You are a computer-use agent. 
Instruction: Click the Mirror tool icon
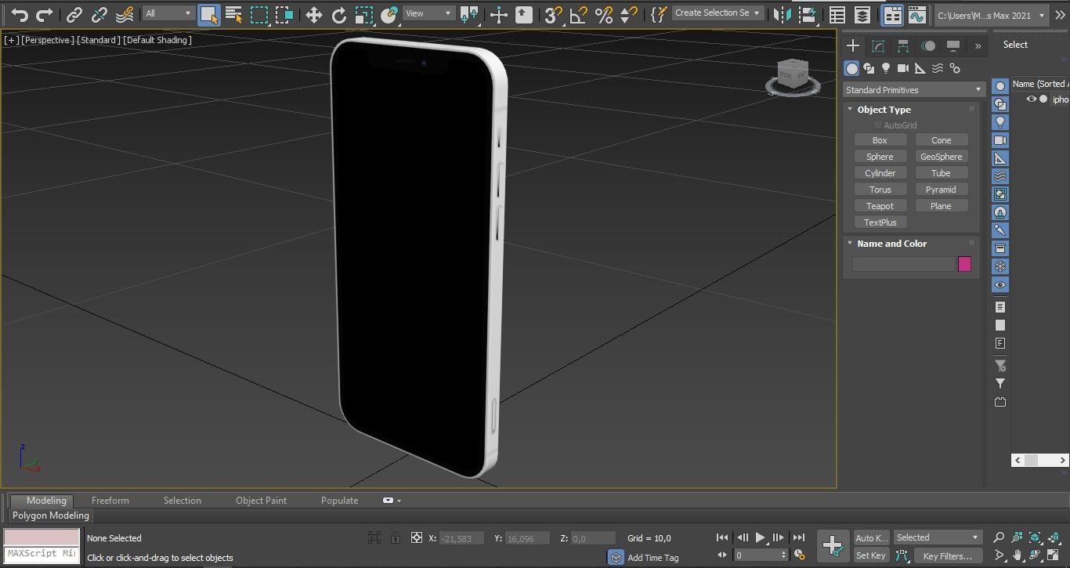pyautogui.click(x=781, y=14)
